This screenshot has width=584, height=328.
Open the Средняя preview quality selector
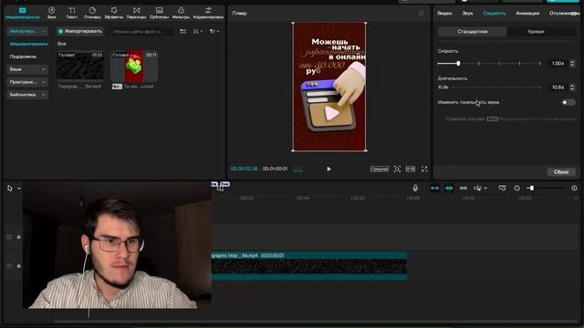pyautogui.click(x=380, y=169)
